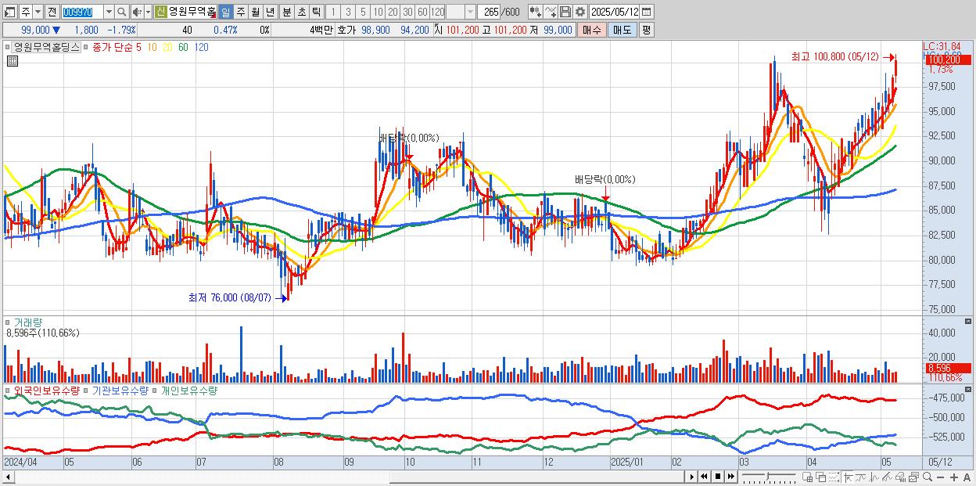This screenshot has width=976, height=486.
Task: Switch to tick 틱 chart
Action: click(316, 12)
